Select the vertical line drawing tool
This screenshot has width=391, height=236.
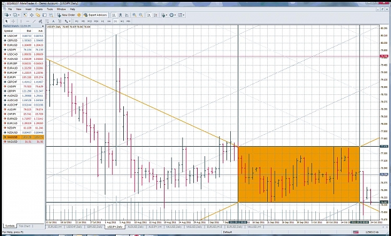(x=21, y=21)
